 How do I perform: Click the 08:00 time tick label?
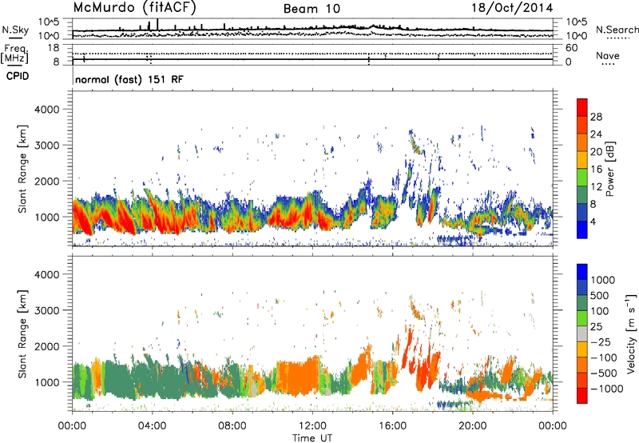coord(232,426)
